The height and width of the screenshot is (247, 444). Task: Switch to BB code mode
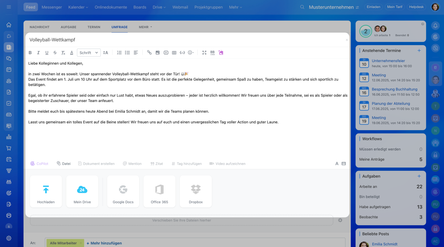click(x=213, y=53)
